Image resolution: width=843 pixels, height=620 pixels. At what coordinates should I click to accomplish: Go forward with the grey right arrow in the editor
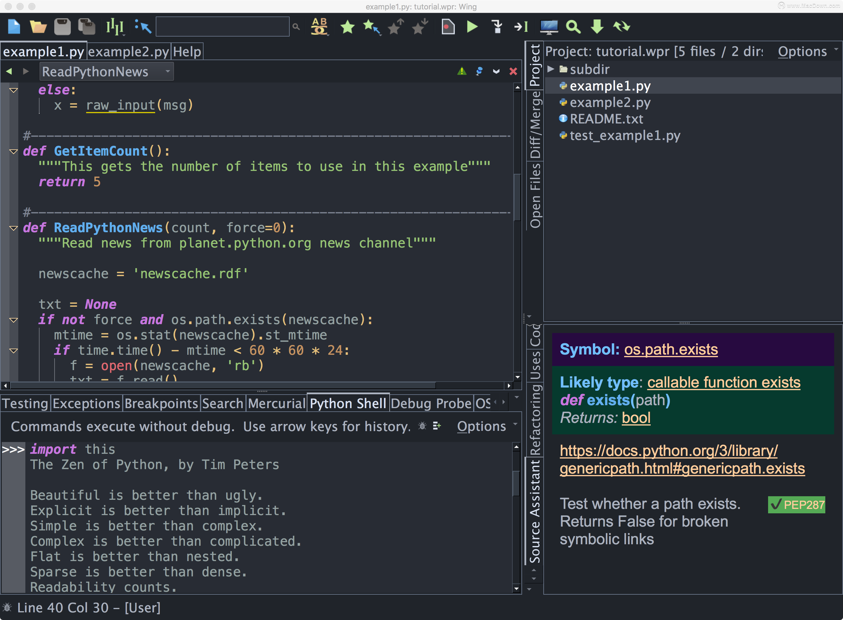click(26, 71)
